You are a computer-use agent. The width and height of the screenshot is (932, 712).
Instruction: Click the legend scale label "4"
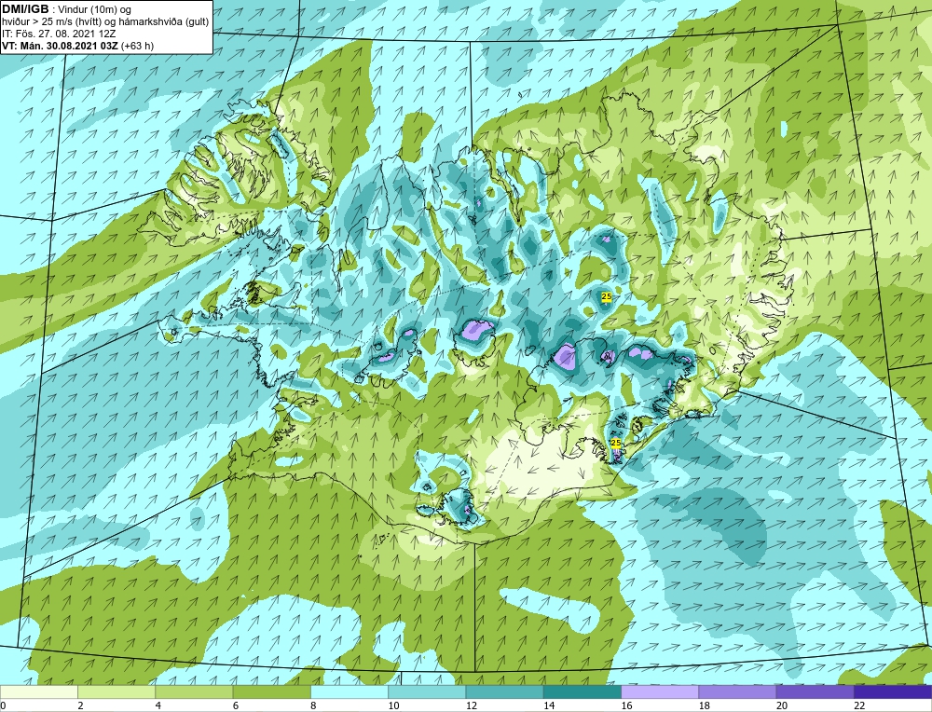pyautogui.click(x=158, y=705)
